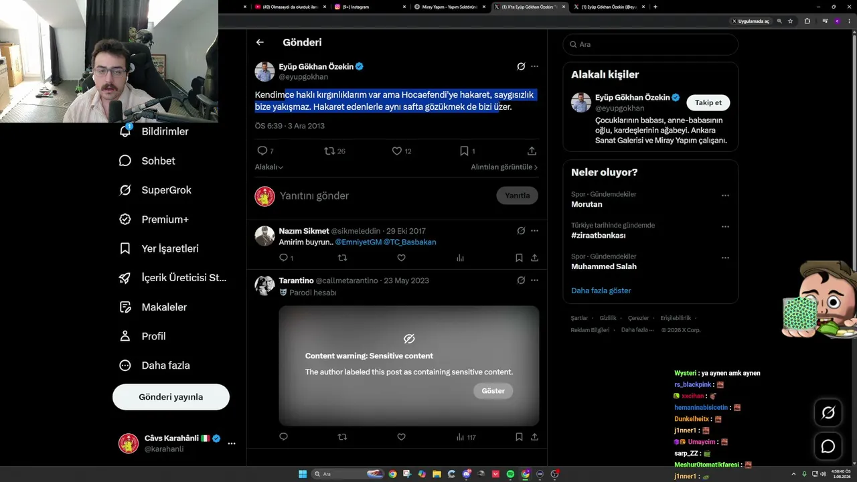Screen dimensions: 857x482
Task: Share the main post
Action: [532, 151]
